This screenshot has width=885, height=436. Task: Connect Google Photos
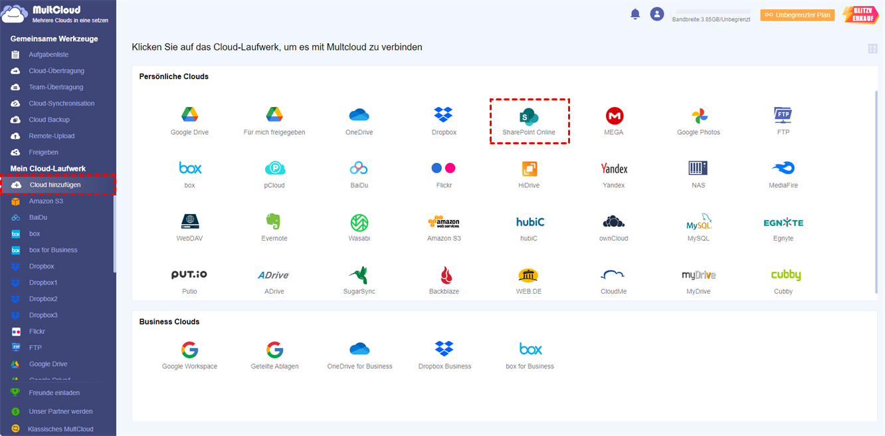[698, 121]
